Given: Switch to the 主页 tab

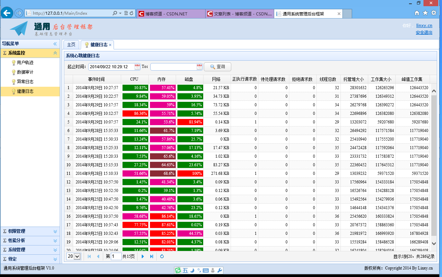Looking at the screenshot, I should [71, 45].
